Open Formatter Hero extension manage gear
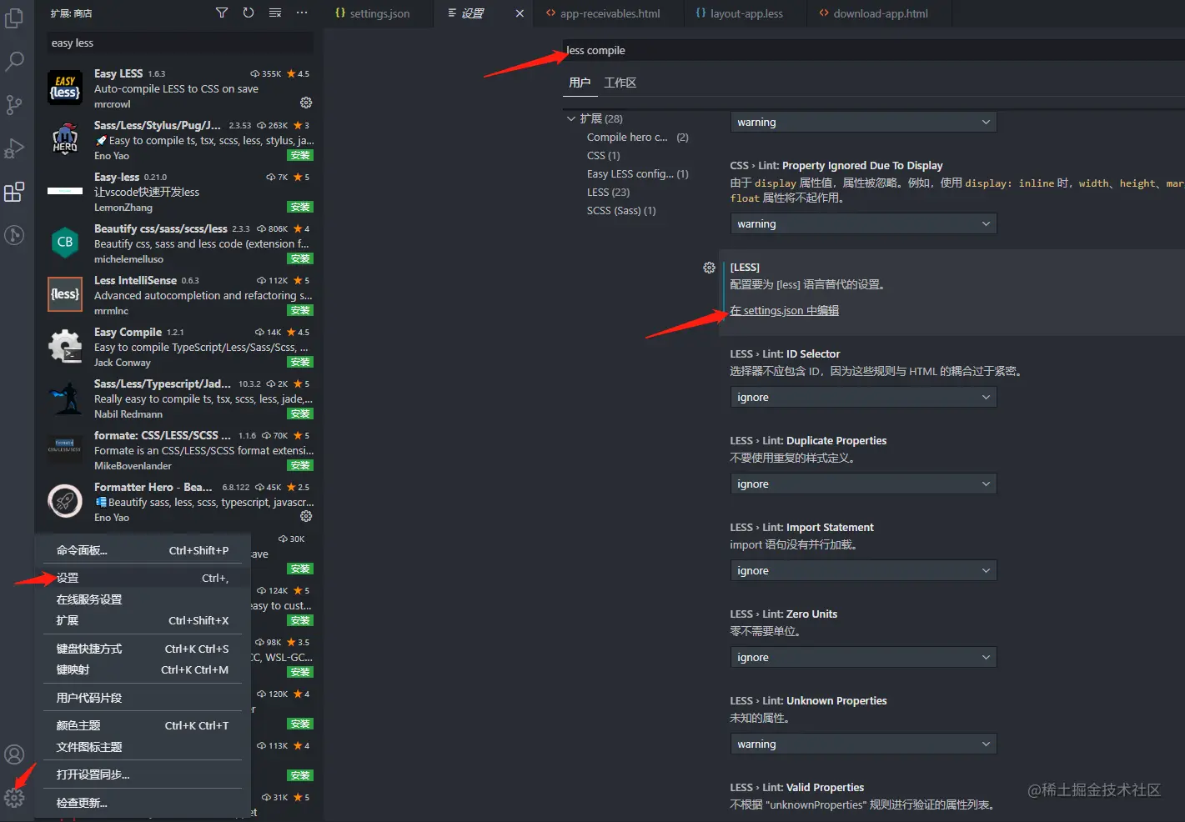The image size is (1185, 822). 306,516
